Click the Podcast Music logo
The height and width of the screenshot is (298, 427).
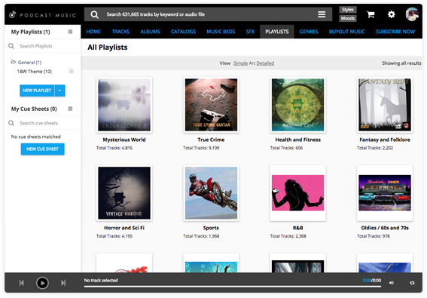click(x=42, y=15)
